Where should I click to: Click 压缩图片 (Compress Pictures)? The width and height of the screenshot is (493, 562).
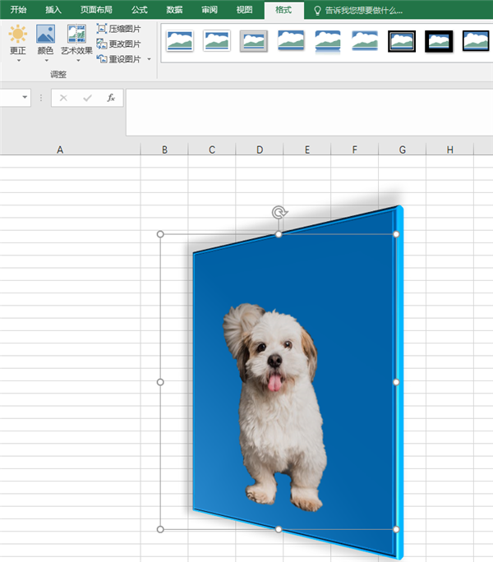(x=118, y=29)
